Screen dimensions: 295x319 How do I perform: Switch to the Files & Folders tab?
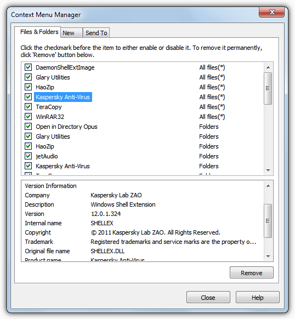point(38,32)
